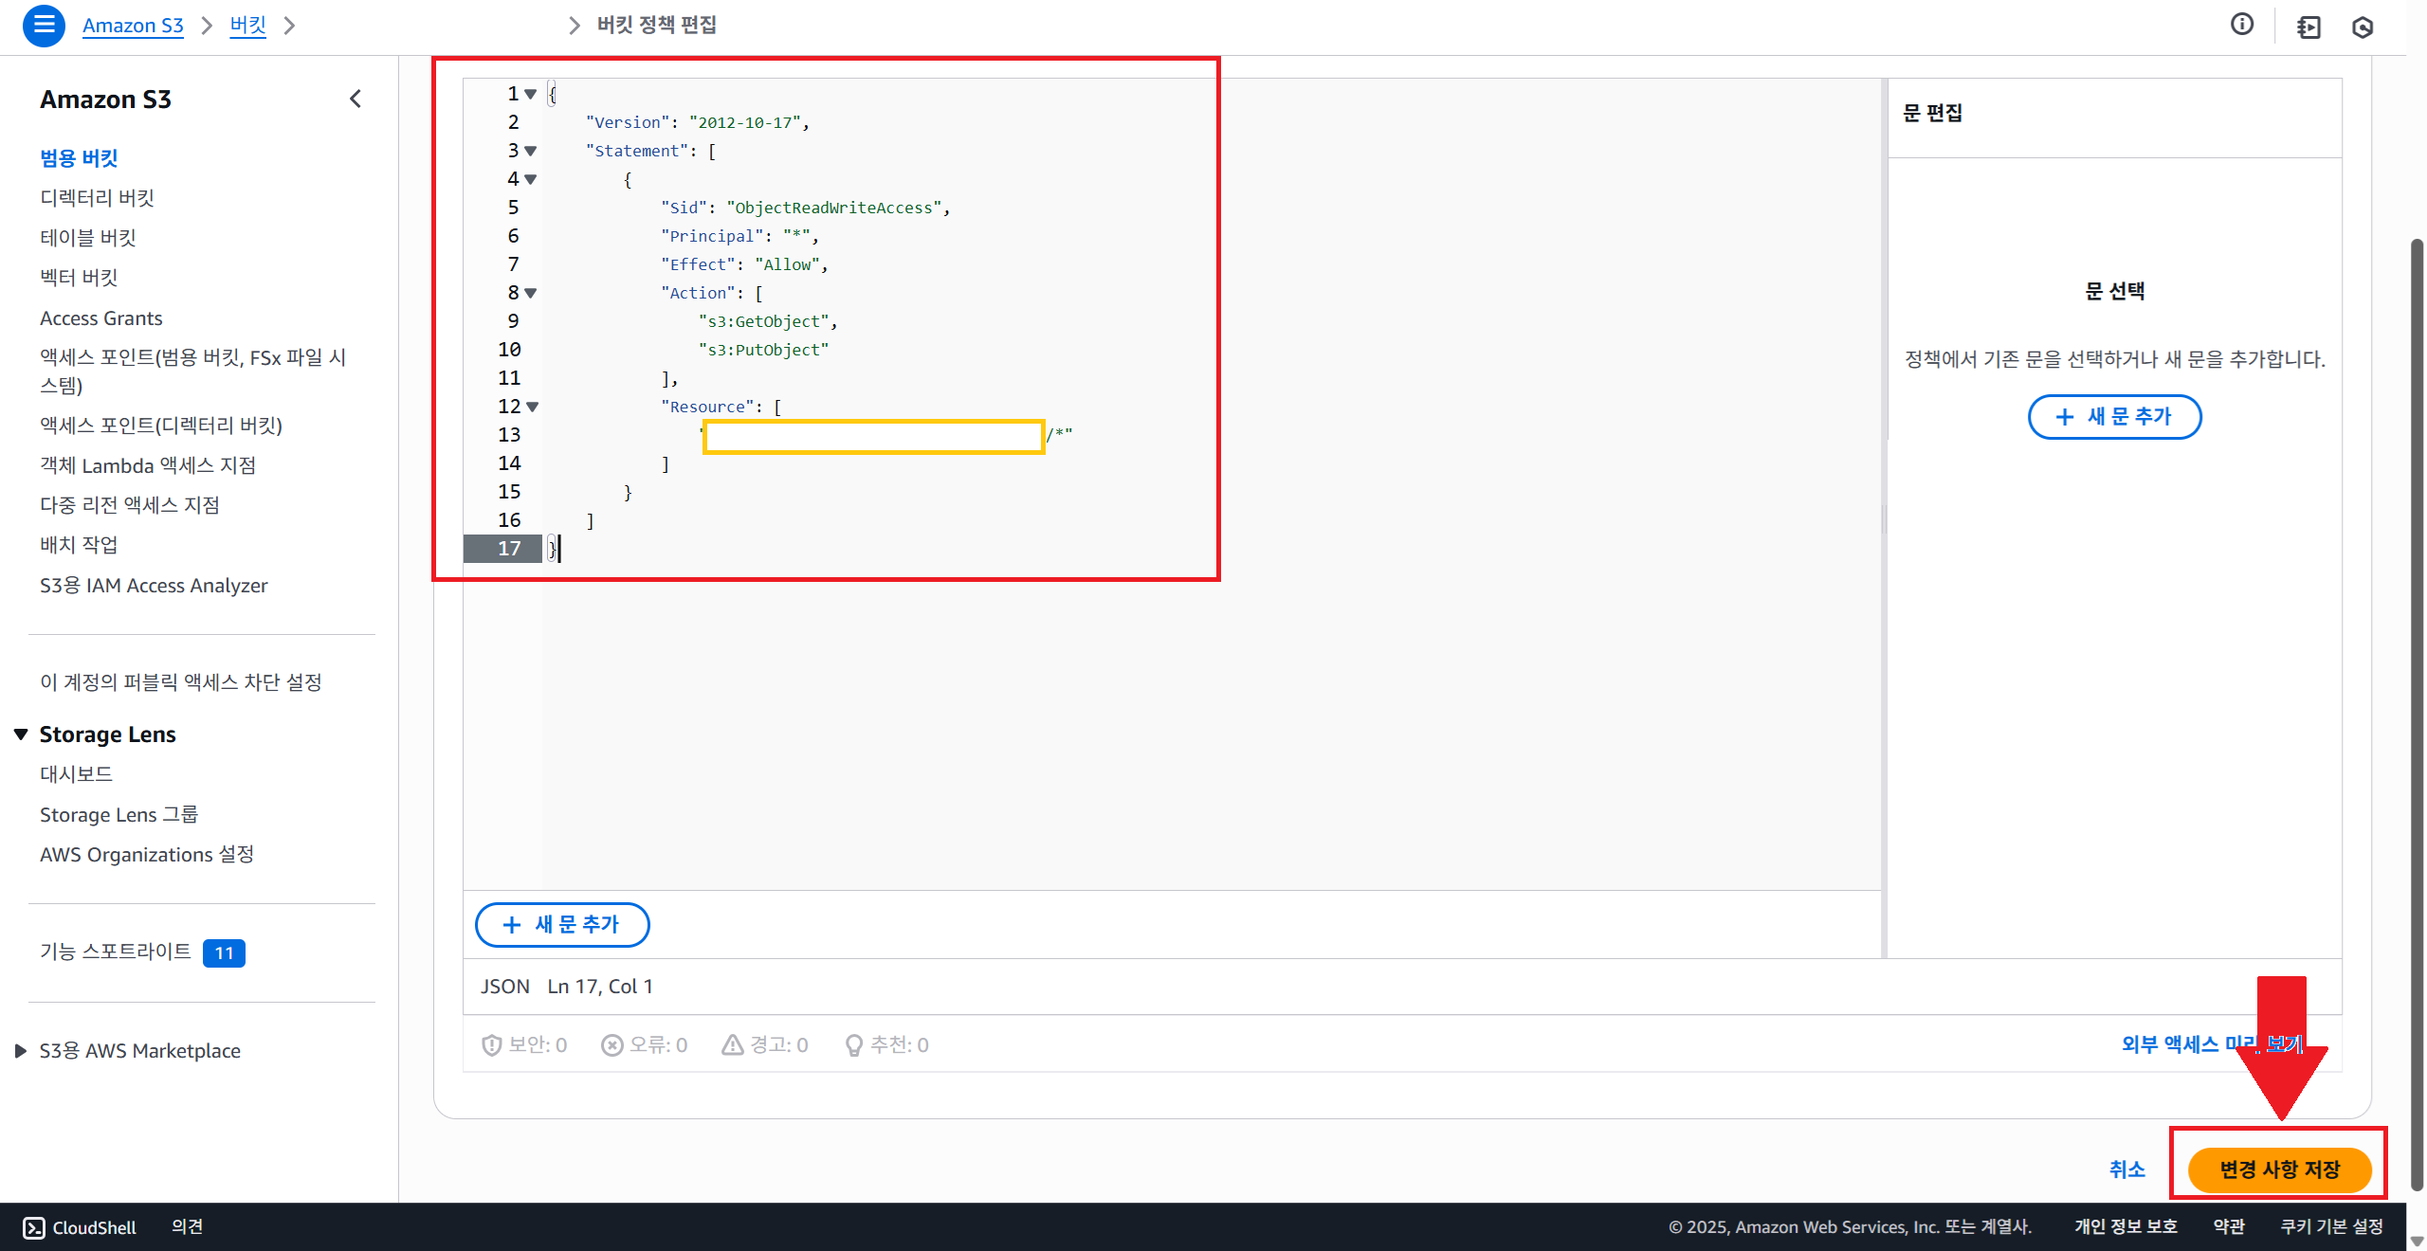Open 객체 Lambda 액세스 지점

pos(148,465)
